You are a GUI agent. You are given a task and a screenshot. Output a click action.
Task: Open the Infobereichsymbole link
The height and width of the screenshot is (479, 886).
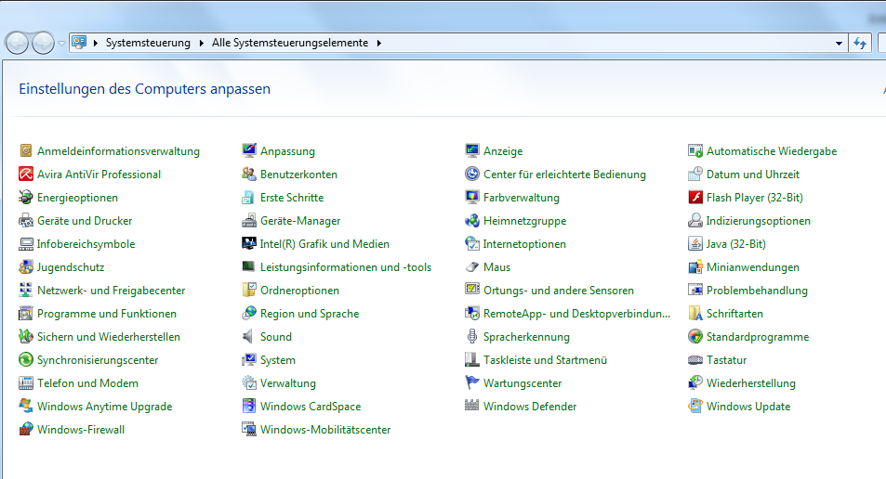(86, 244)
